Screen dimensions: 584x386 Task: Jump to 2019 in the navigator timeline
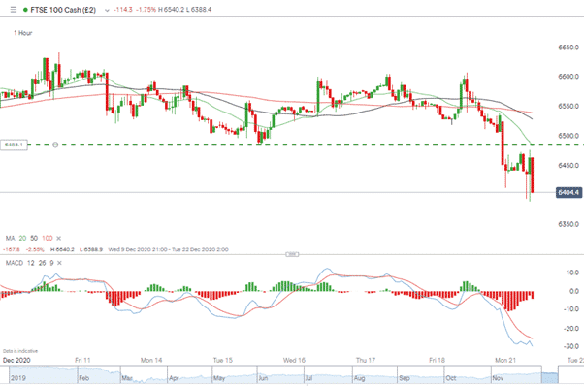pyautogui.click(x=17, y=378)
